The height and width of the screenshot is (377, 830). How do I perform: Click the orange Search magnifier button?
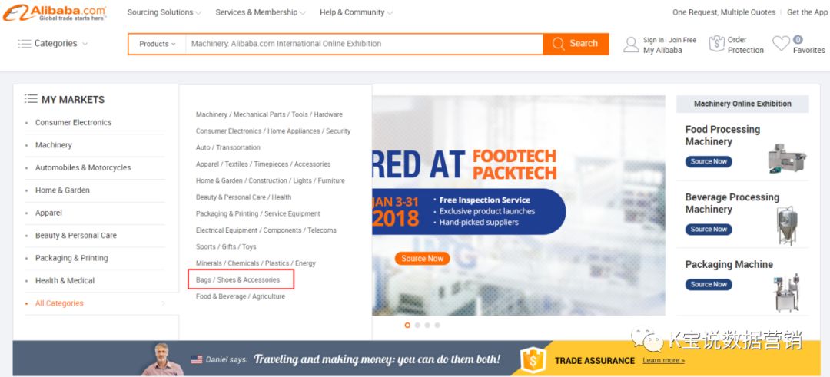(x=576, y=44)
